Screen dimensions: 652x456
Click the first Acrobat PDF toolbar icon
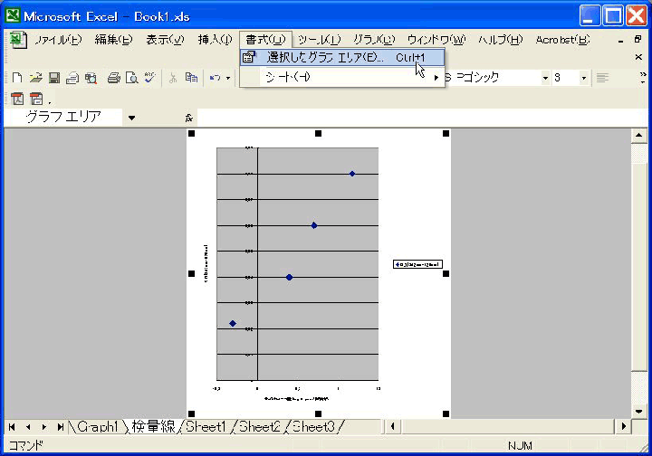pyautogui.click(x=18, y=99)
